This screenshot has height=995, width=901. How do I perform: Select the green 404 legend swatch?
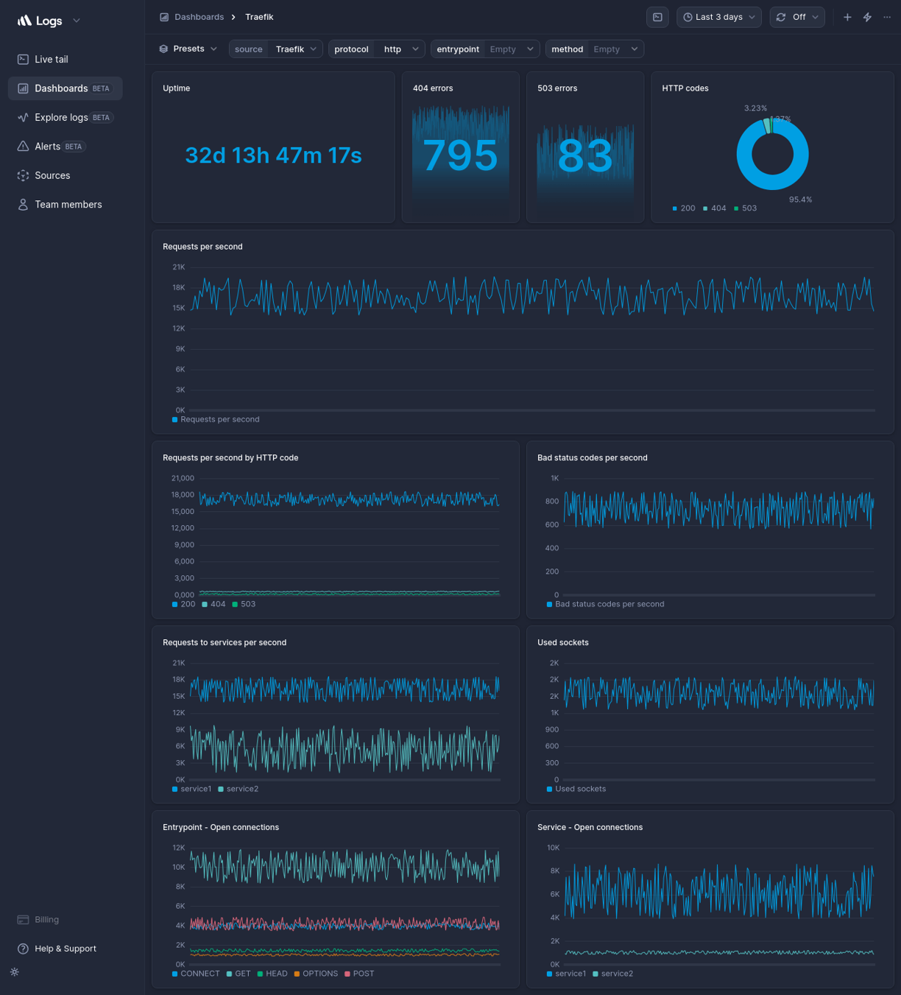point(704,208)
